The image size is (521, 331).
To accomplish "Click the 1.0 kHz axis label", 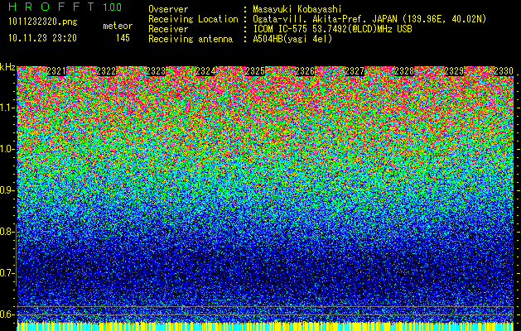I will [x=7, y=149].
